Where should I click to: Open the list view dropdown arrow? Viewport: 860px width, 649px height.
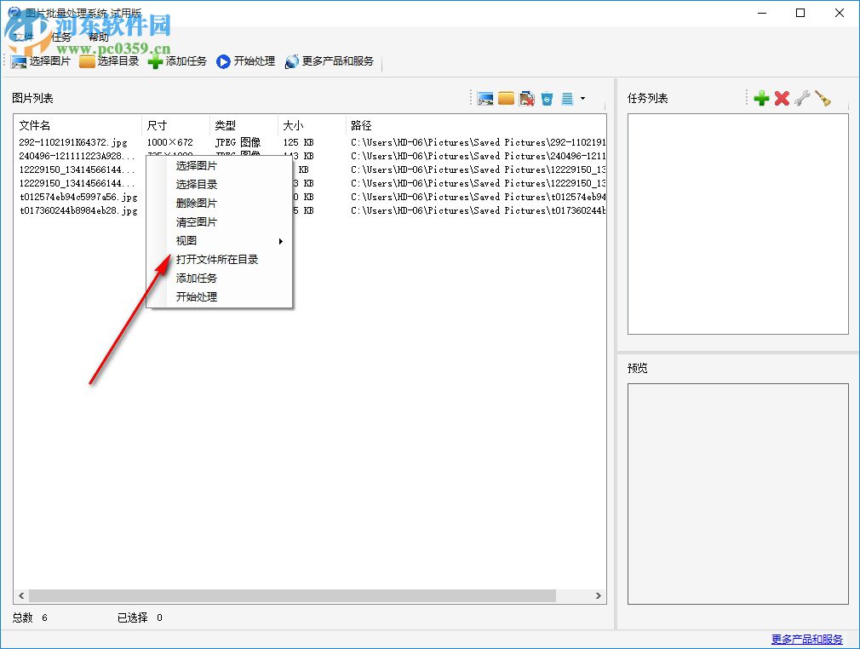point(583,98)
